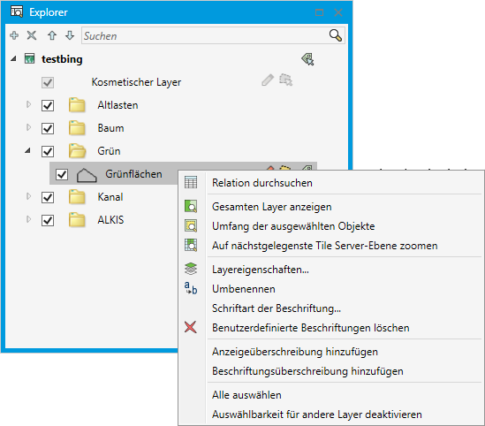Click the add layer plus icon
Screen dimensions: 485x426
[14, 35]
